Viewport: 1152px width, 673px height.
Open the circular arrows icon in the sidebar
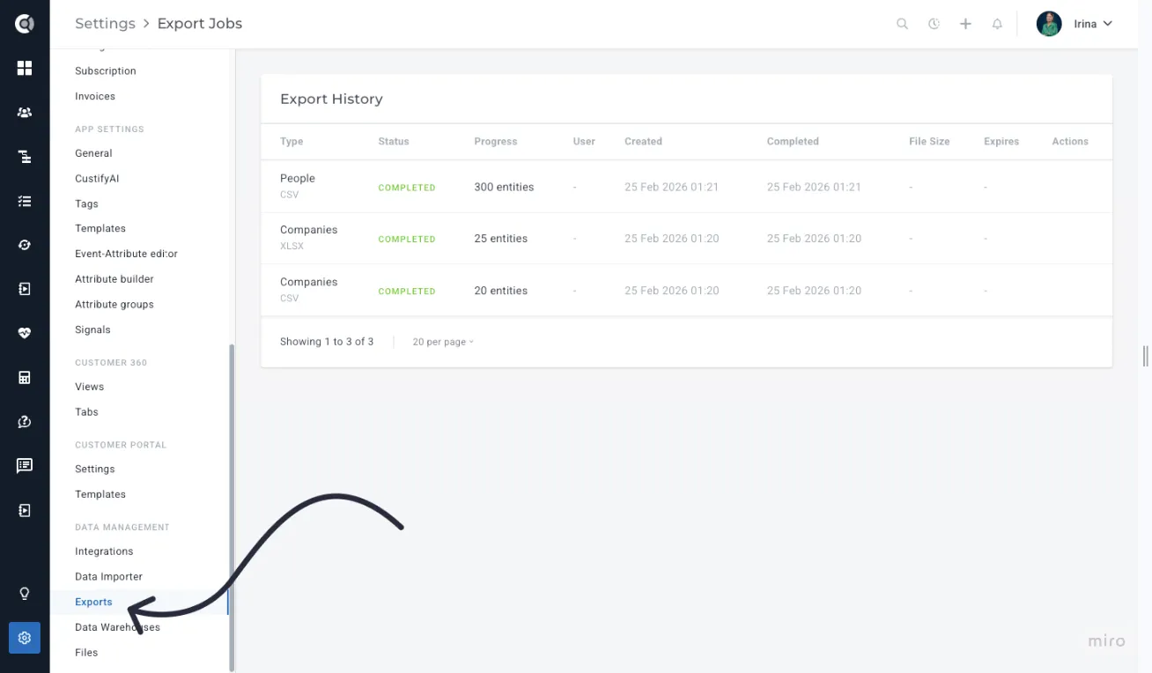coord(25,245)
